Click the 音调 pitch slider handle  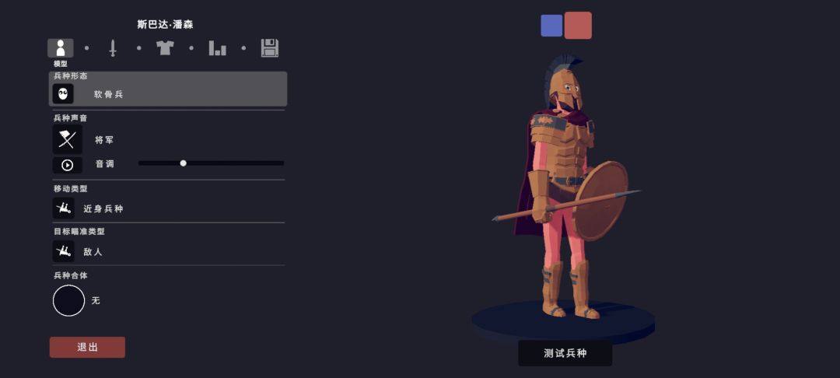point(184,163)
